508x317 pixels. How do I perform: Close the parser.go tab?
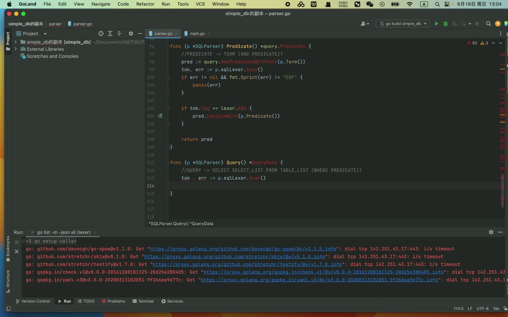[x=176, y=33]
